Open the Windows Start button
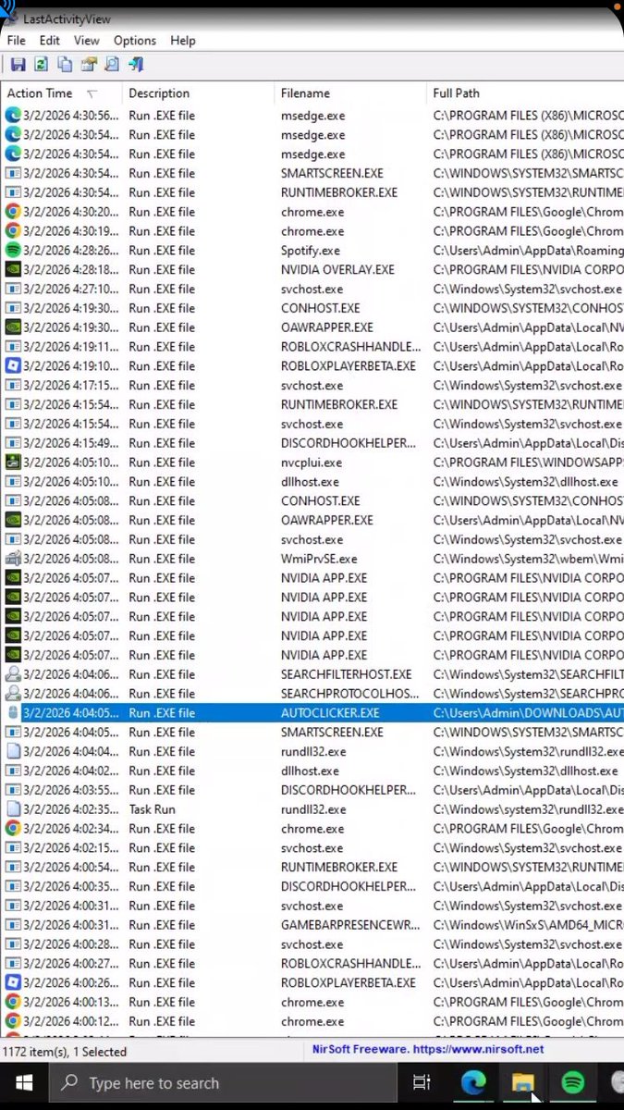Image resolution: width=624 pixels, height=1110 pixels. tap(23, 1083)
